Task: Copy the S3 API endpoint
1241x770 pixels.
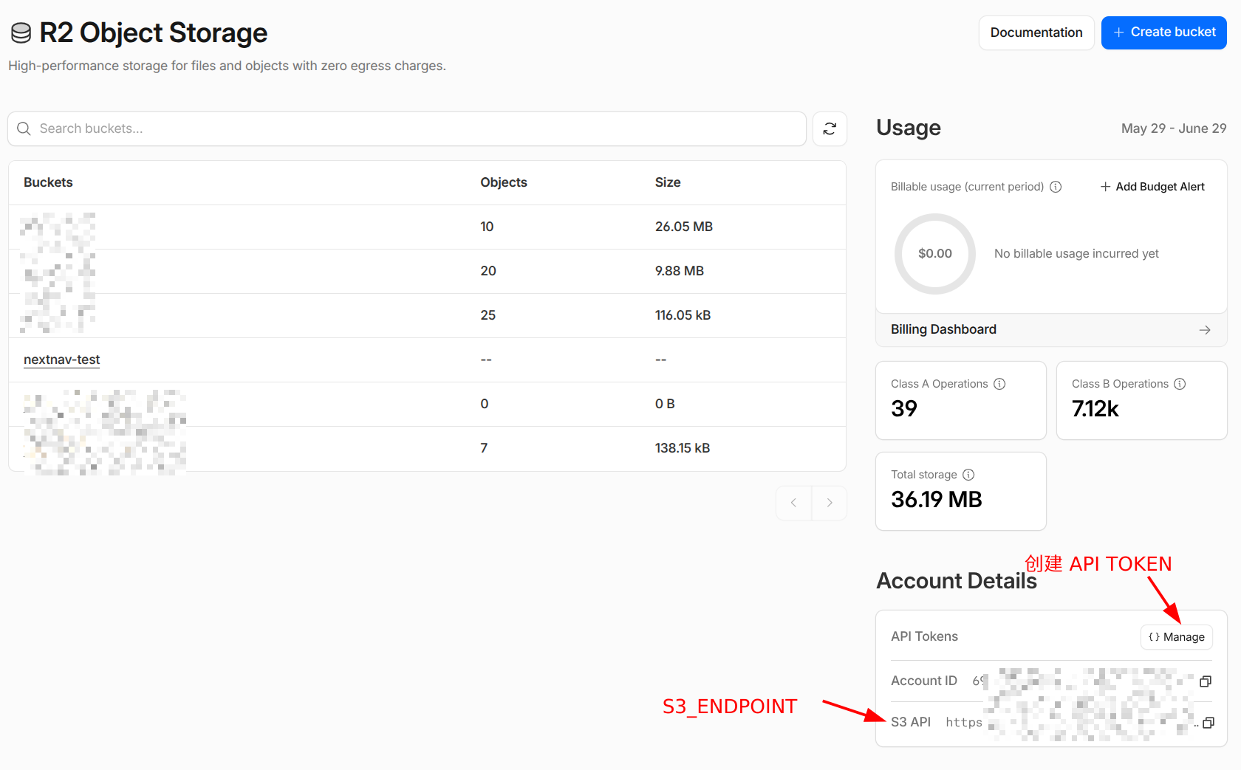Action: click(x=1208, y=722)
